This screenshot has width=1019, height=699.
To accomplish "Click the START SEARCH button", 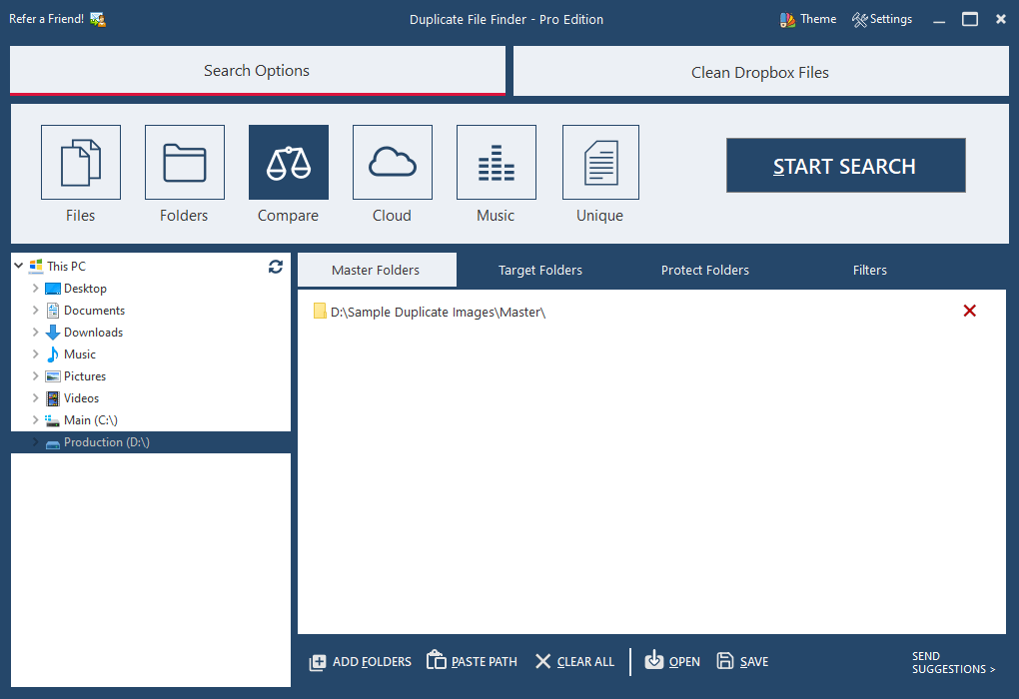I will [845, 166].
